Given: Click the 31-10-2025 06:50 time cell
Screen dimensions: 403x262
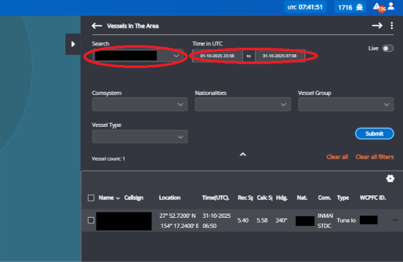Looking at the screenshot, I should click(217, 221).
